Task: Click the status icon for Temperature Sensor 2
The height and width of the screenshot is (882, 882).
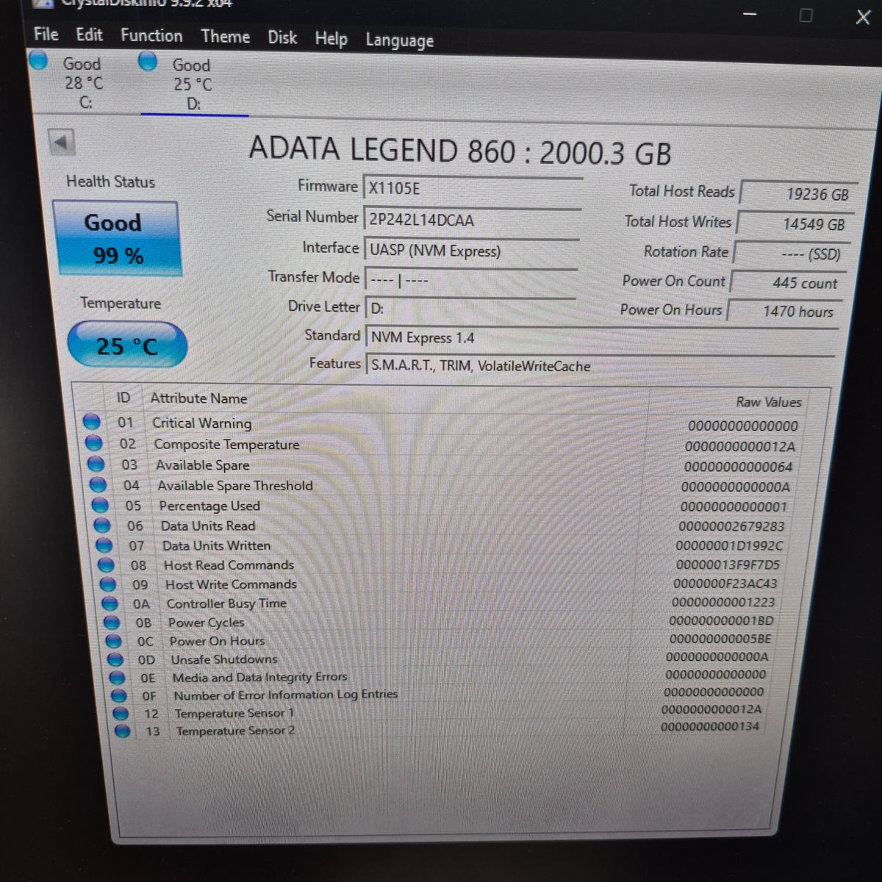Action: coord(122,731)
